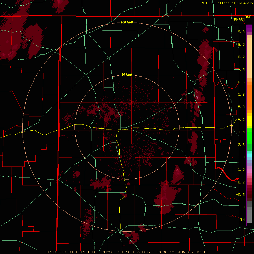Click the 50 NMI range ring label

[127, 75]
